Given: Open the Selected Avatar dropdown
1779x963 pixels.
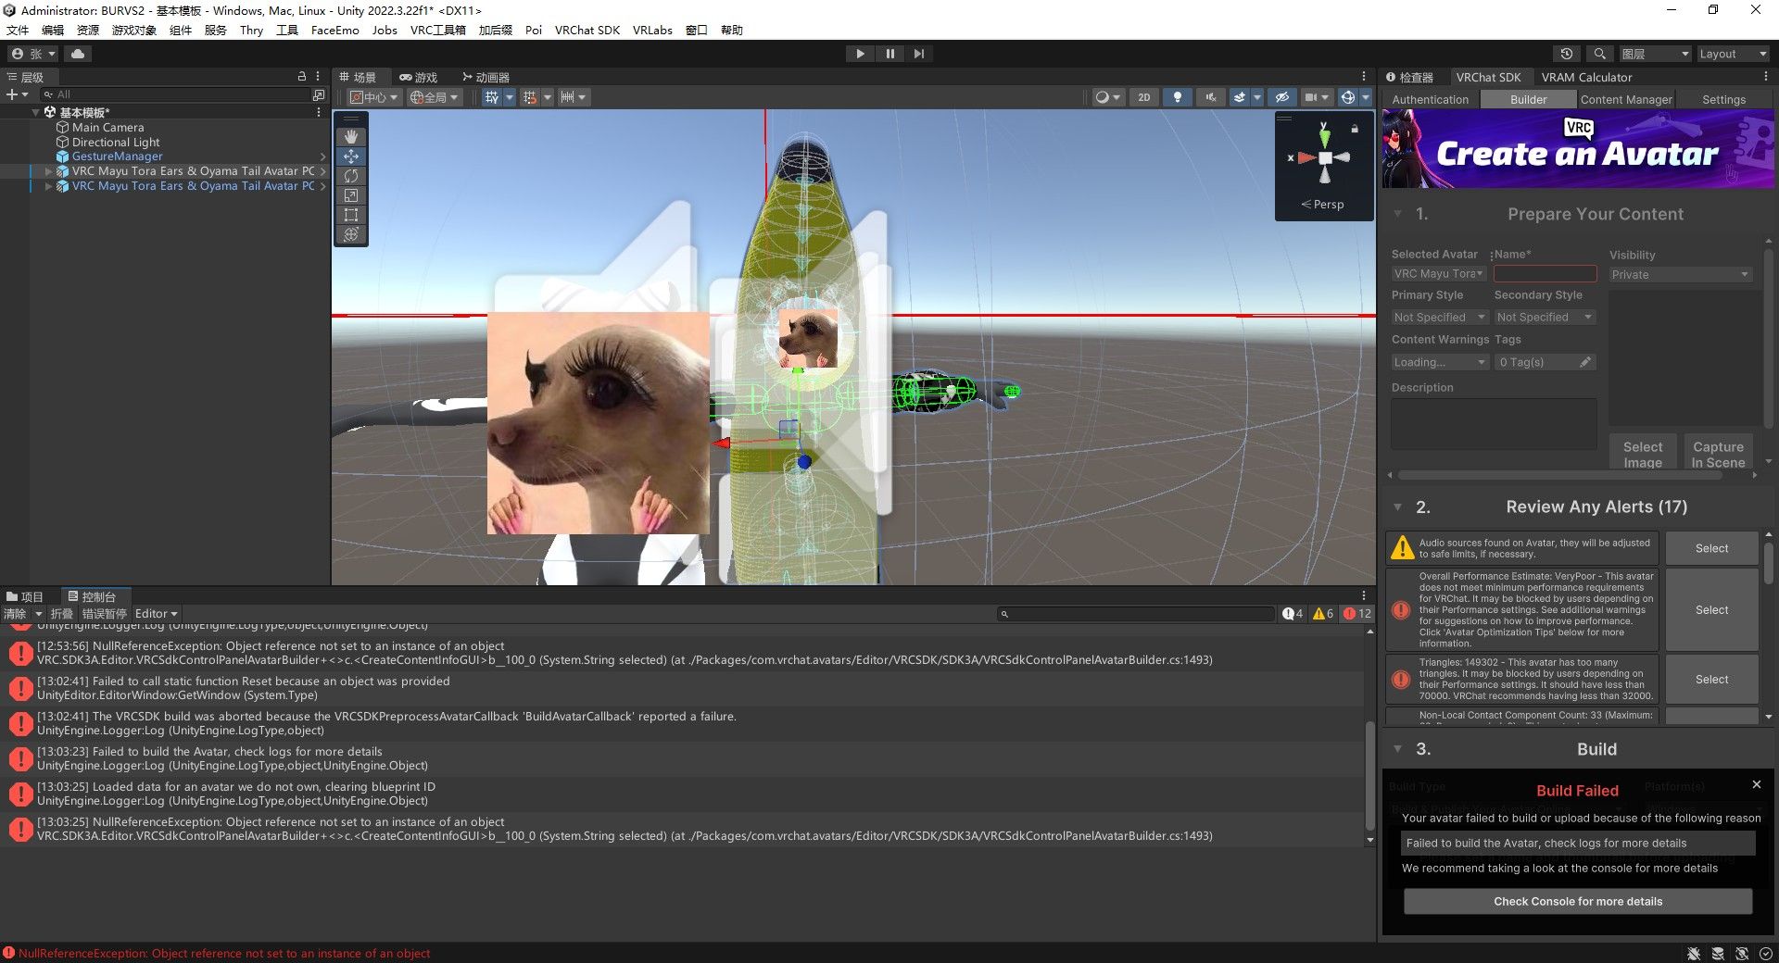Looking at the screenshot, I should (1439, 274).
